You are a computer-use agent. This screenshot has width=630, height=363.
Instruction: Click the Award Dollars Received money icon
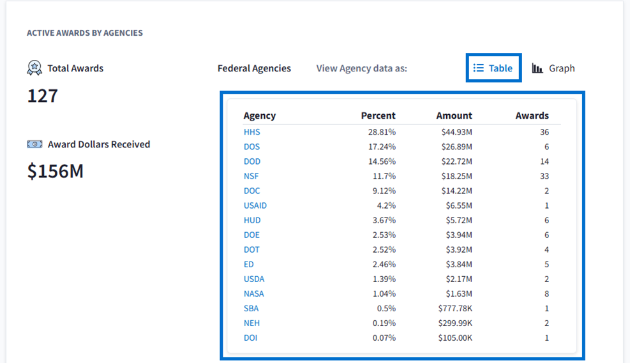coord(34,144)
